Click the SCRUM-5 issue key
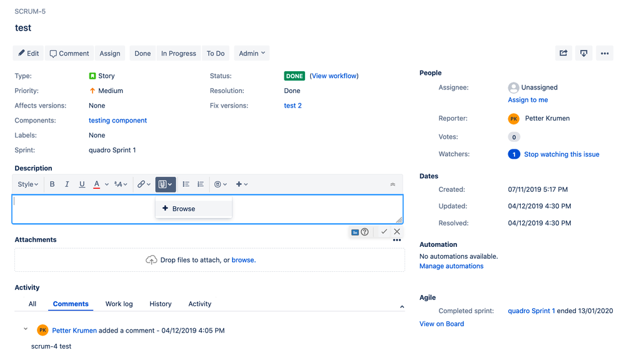624x355 pixels. (x=30, y=11)
